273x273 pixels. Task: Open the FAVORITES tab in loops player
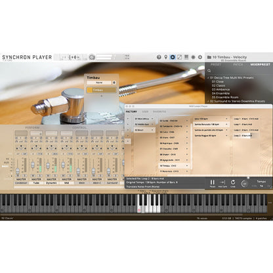pyautogui.click(x=159, y=112)
